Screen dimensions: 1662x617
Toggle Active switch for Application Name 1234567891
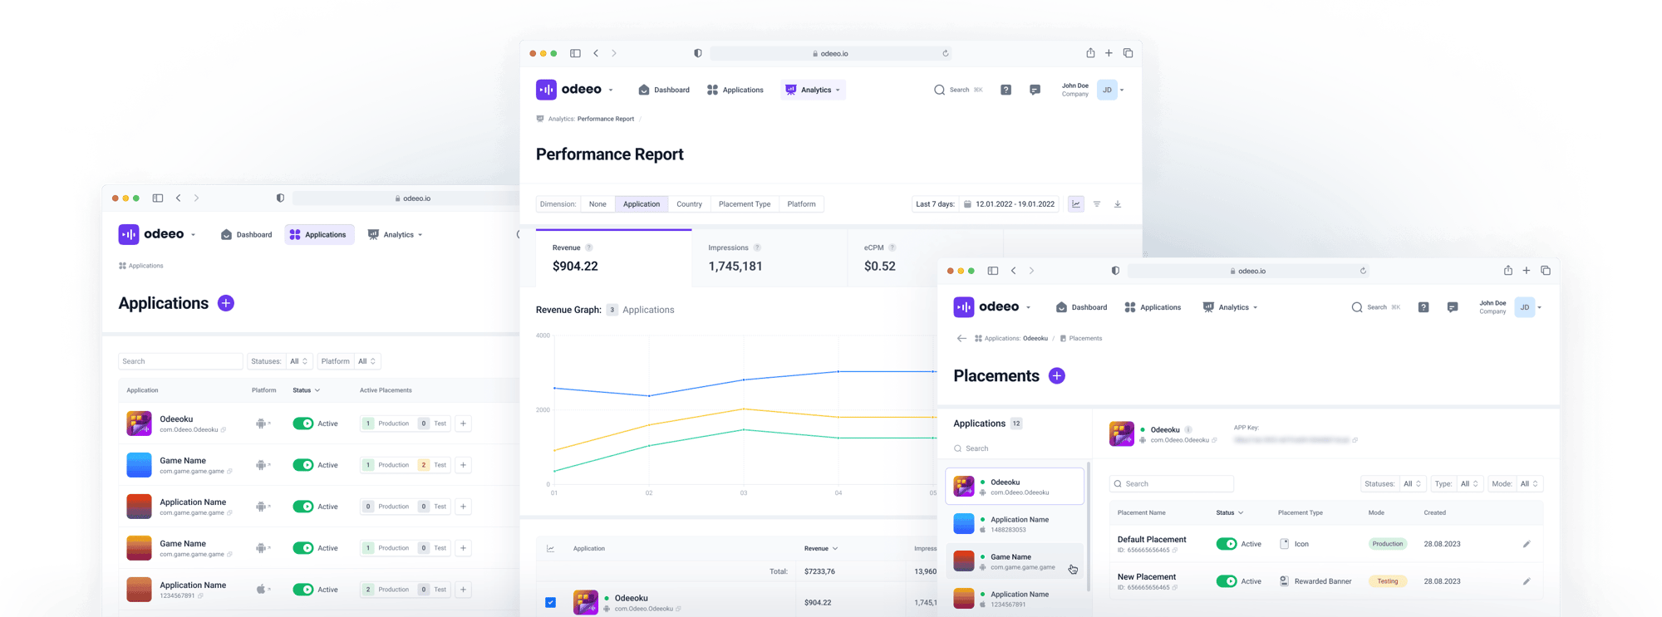(x=303, y=590)
